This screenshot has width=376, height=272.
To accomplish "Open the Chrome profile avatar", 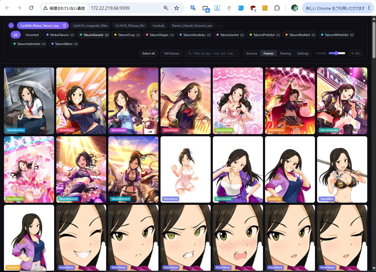I will pos(295,8).
